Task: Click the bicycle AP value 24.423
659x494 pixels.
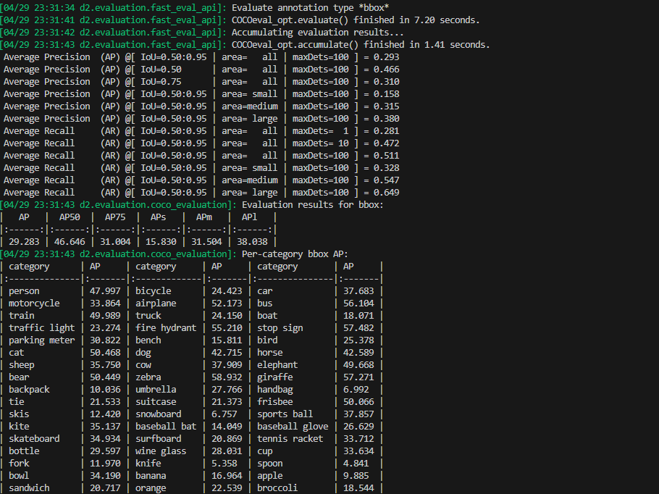Action: point(227,291)
